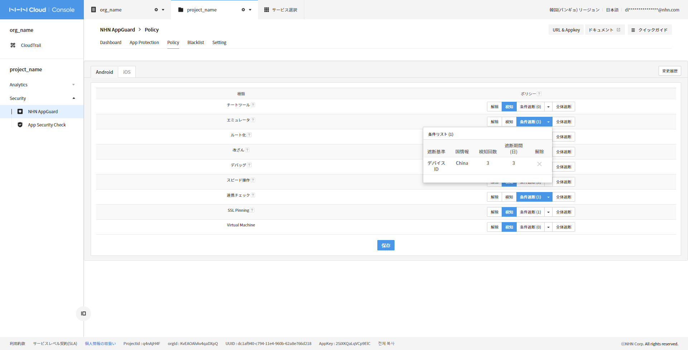Click help icon next to 改ざん
Screen dimensions: 688x350
(x=247, y=150)
